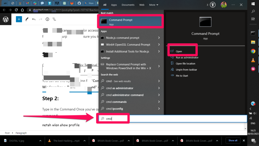Viewport: 259px width, 146px height.
Task: Click Open file location
Action: coord(185,64)
